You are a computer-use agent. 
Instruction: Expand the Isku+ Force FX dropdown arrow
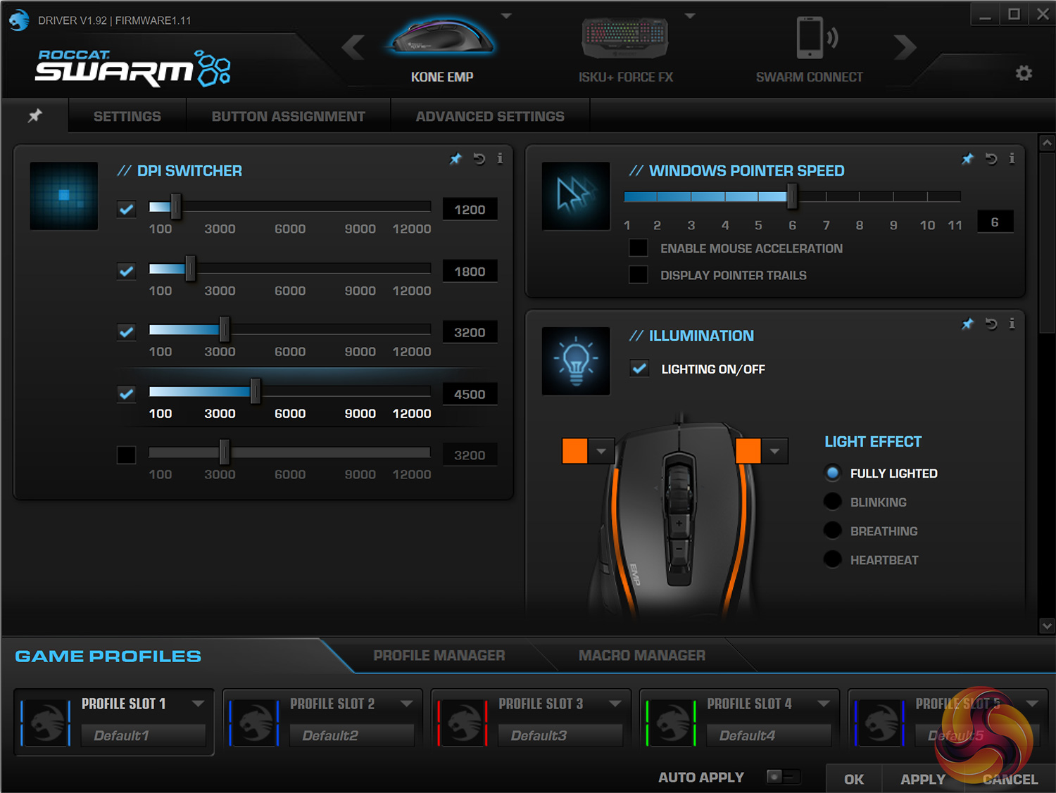point(690,15)
